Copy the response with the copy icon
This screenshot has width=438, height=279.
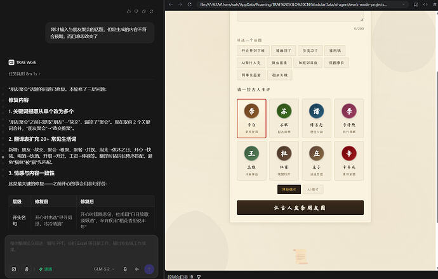[144, 11]
